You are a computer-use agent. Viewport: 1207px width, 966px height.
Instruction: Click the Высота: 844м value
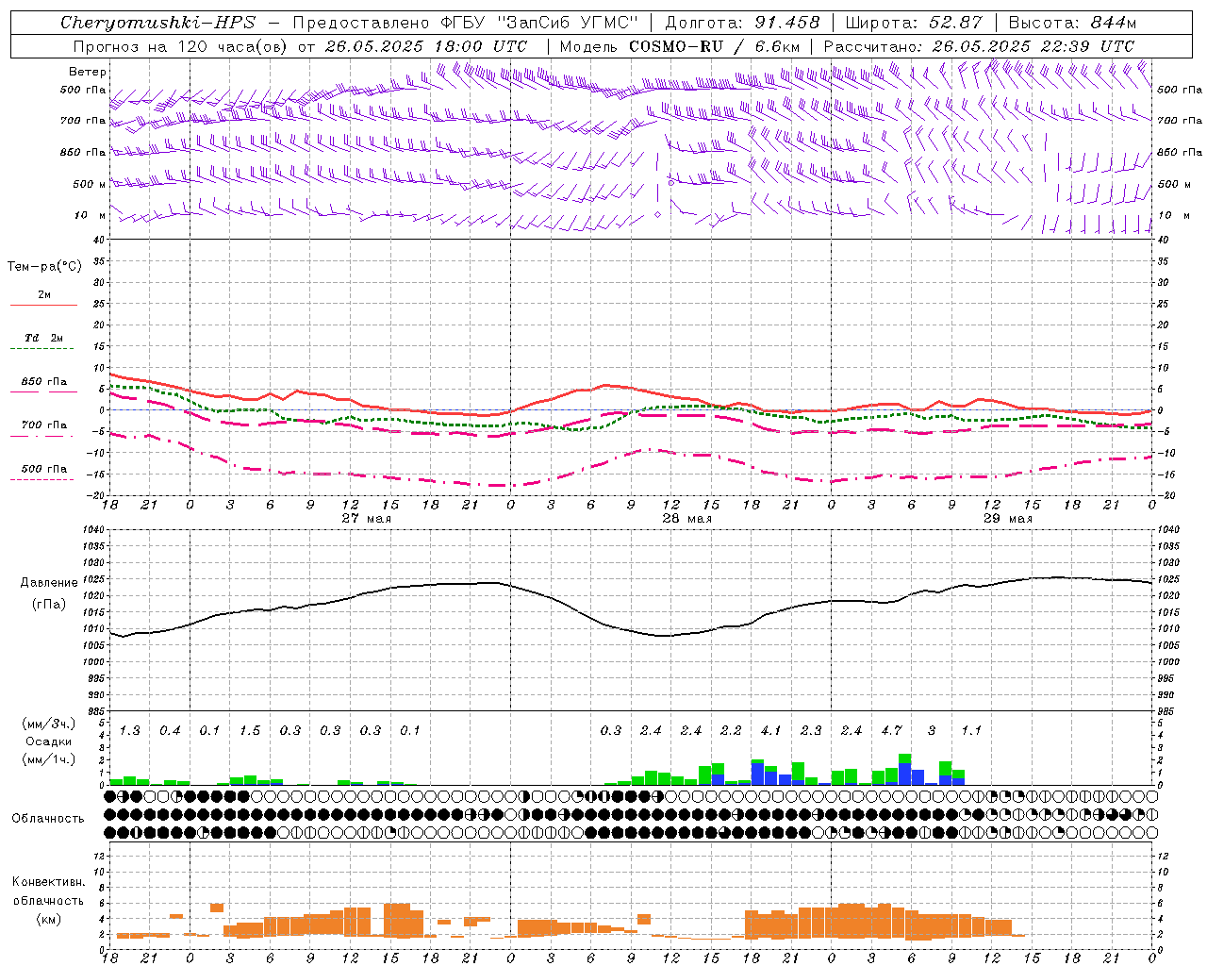point(1072,23)
